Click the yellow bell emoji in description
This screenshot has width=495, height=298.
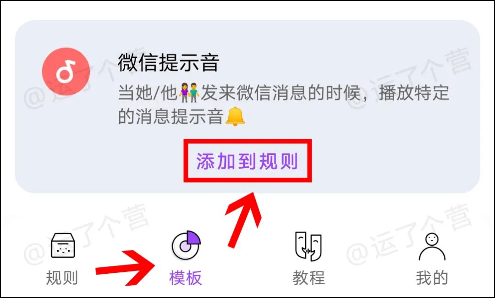click(235, 116)
